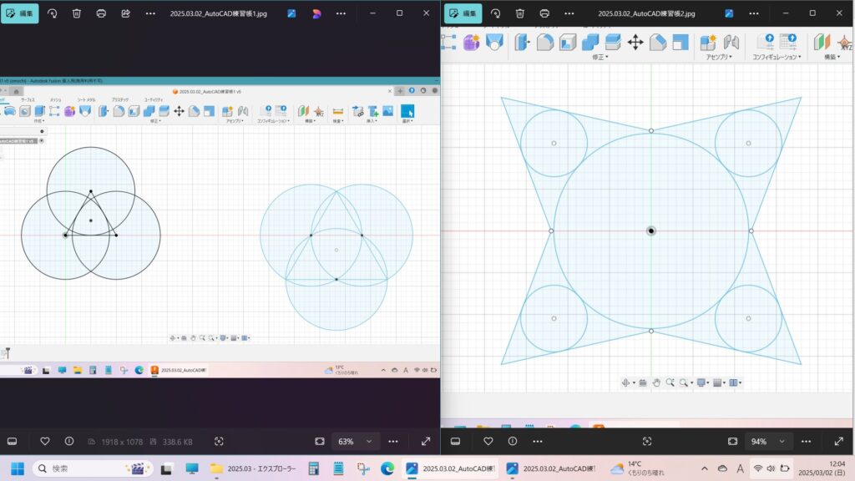Click the 編集 (Edit) button in left window
The height and width of the screenshot is (481, 855).
click(19, 13)
